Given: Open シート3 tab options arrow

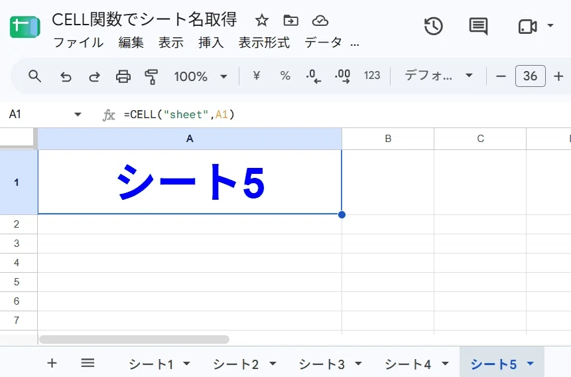Looking at the screenshot, I should pos(358,364).
